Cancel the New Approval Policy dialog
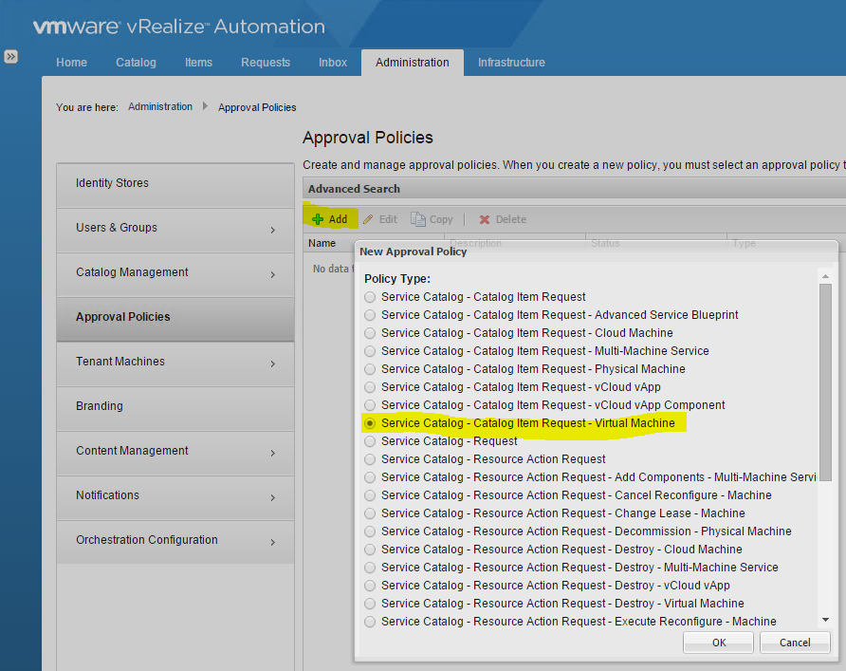Screen dimensions: 846x671 tap(795, 643)
